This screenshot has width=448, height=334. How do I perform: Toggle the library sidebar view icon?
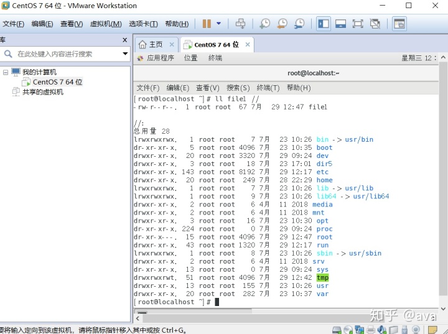pos(324,24)
